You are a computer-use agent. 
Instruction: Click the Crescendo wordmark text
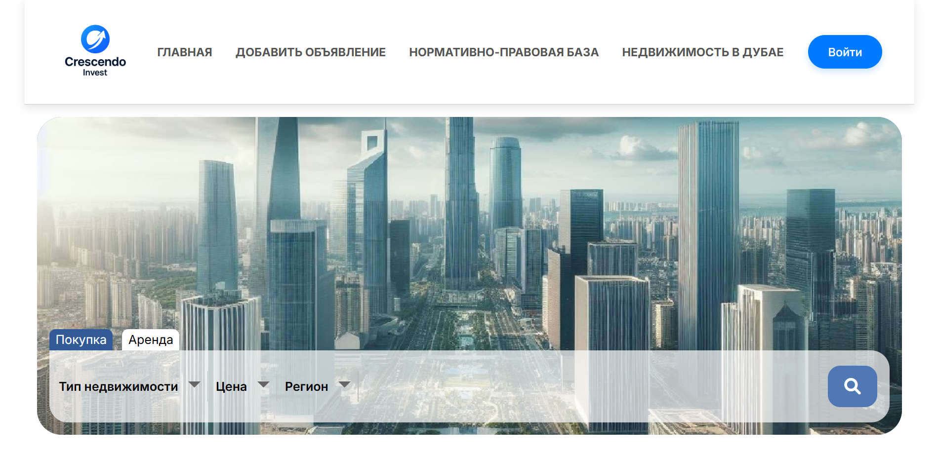tap(95, 62)
